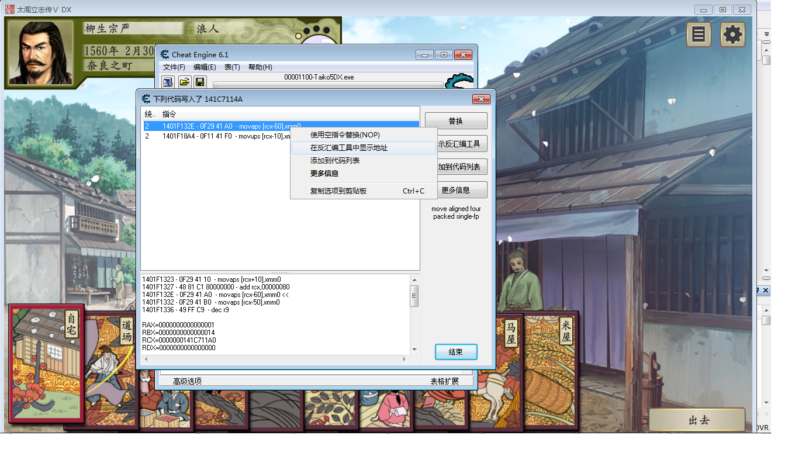Choose 使用空指令替换(NOP) in context menu
This screenshot has height=449, width=795.
[364, 135]
